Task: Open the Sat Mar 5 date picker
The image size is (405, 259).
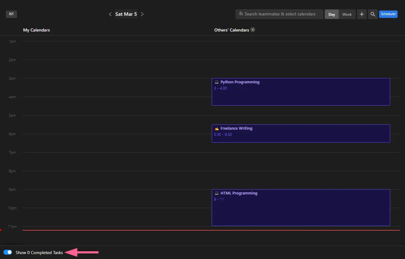Action: 126,14
